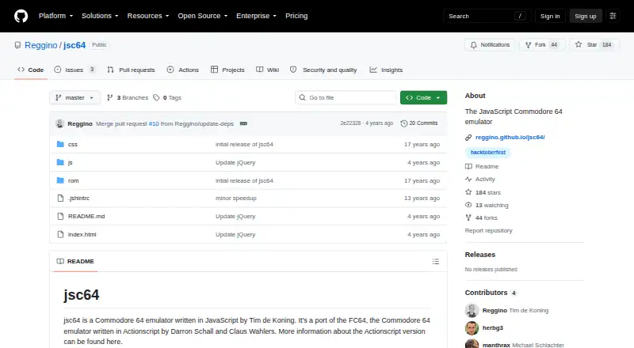Switch to the Issues tab

point(75,70)
